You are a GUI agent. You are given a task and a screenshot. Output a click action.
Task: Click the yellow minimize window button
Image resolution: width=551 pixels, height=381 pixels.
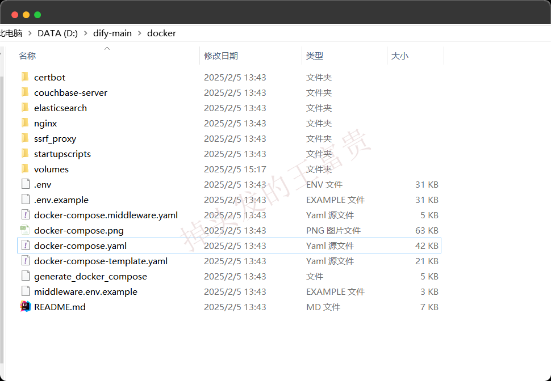click(26, 15)
